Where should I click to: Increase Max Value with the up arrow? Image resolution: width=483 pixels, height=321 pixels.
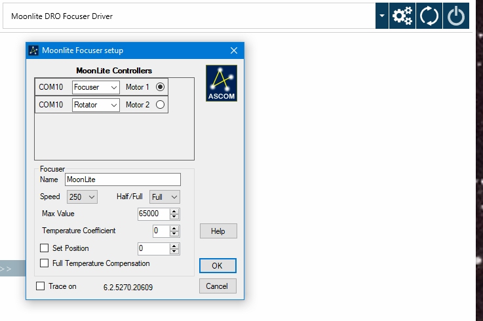click(x=174, y=212)
